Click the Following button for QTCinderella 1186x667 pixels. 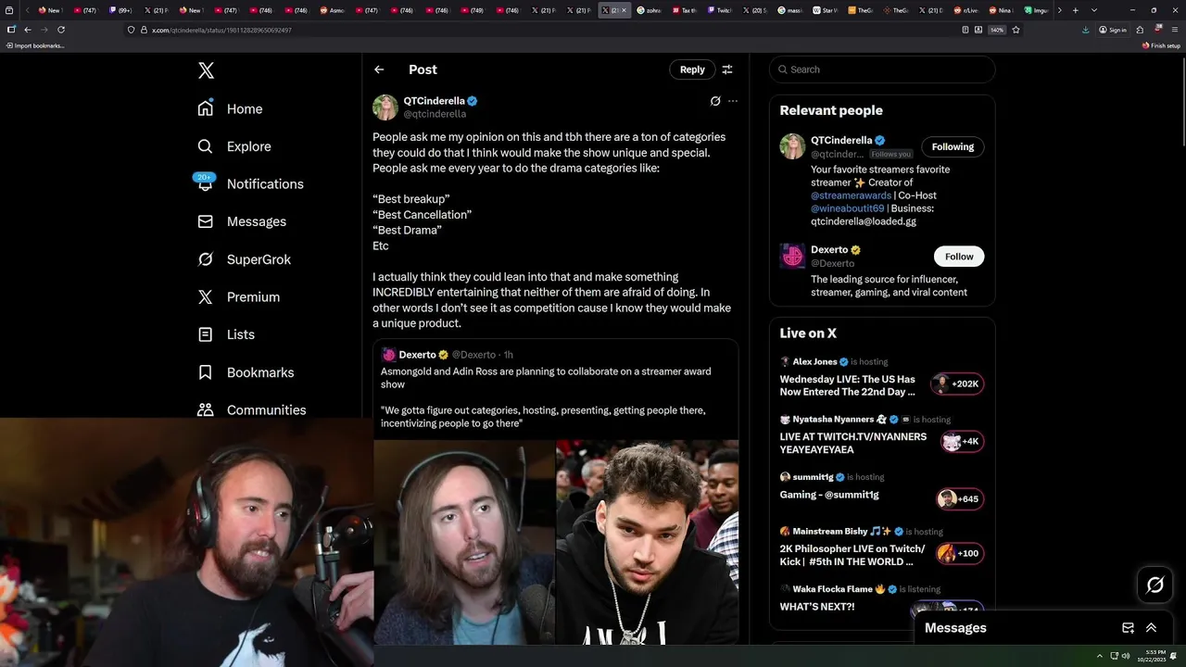953,147
